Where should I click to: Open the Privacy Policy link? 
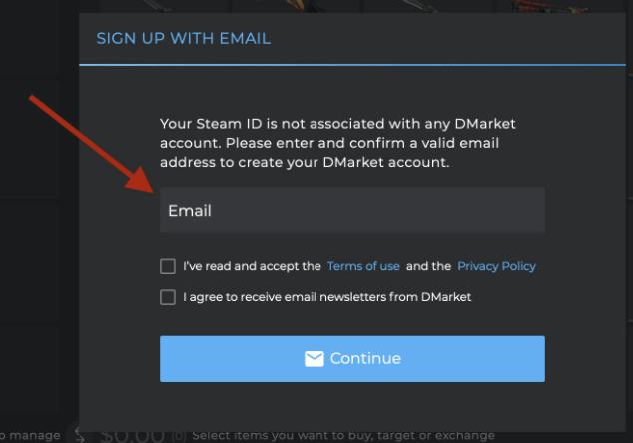(x=496, y=266)
